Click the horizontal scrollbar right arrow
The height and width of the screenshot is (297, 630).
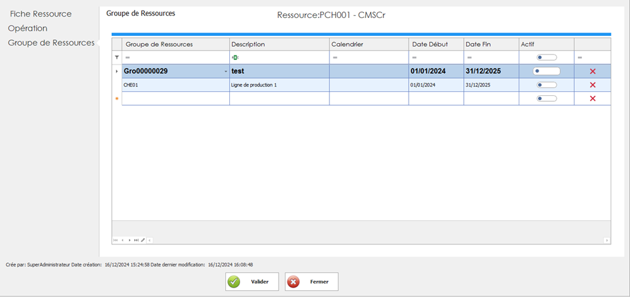point(607,240)
